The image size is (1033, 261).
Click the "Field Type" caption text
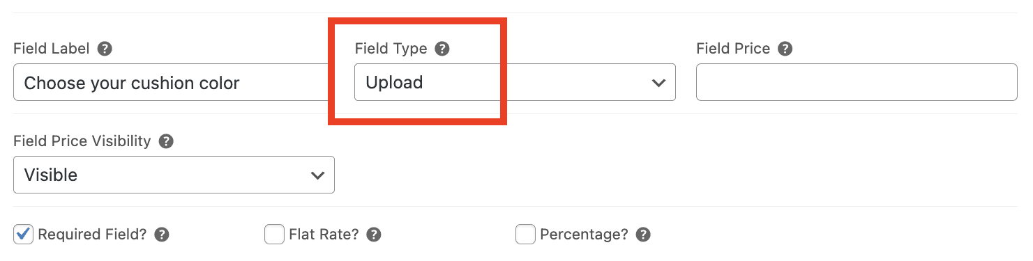[391, 49]
